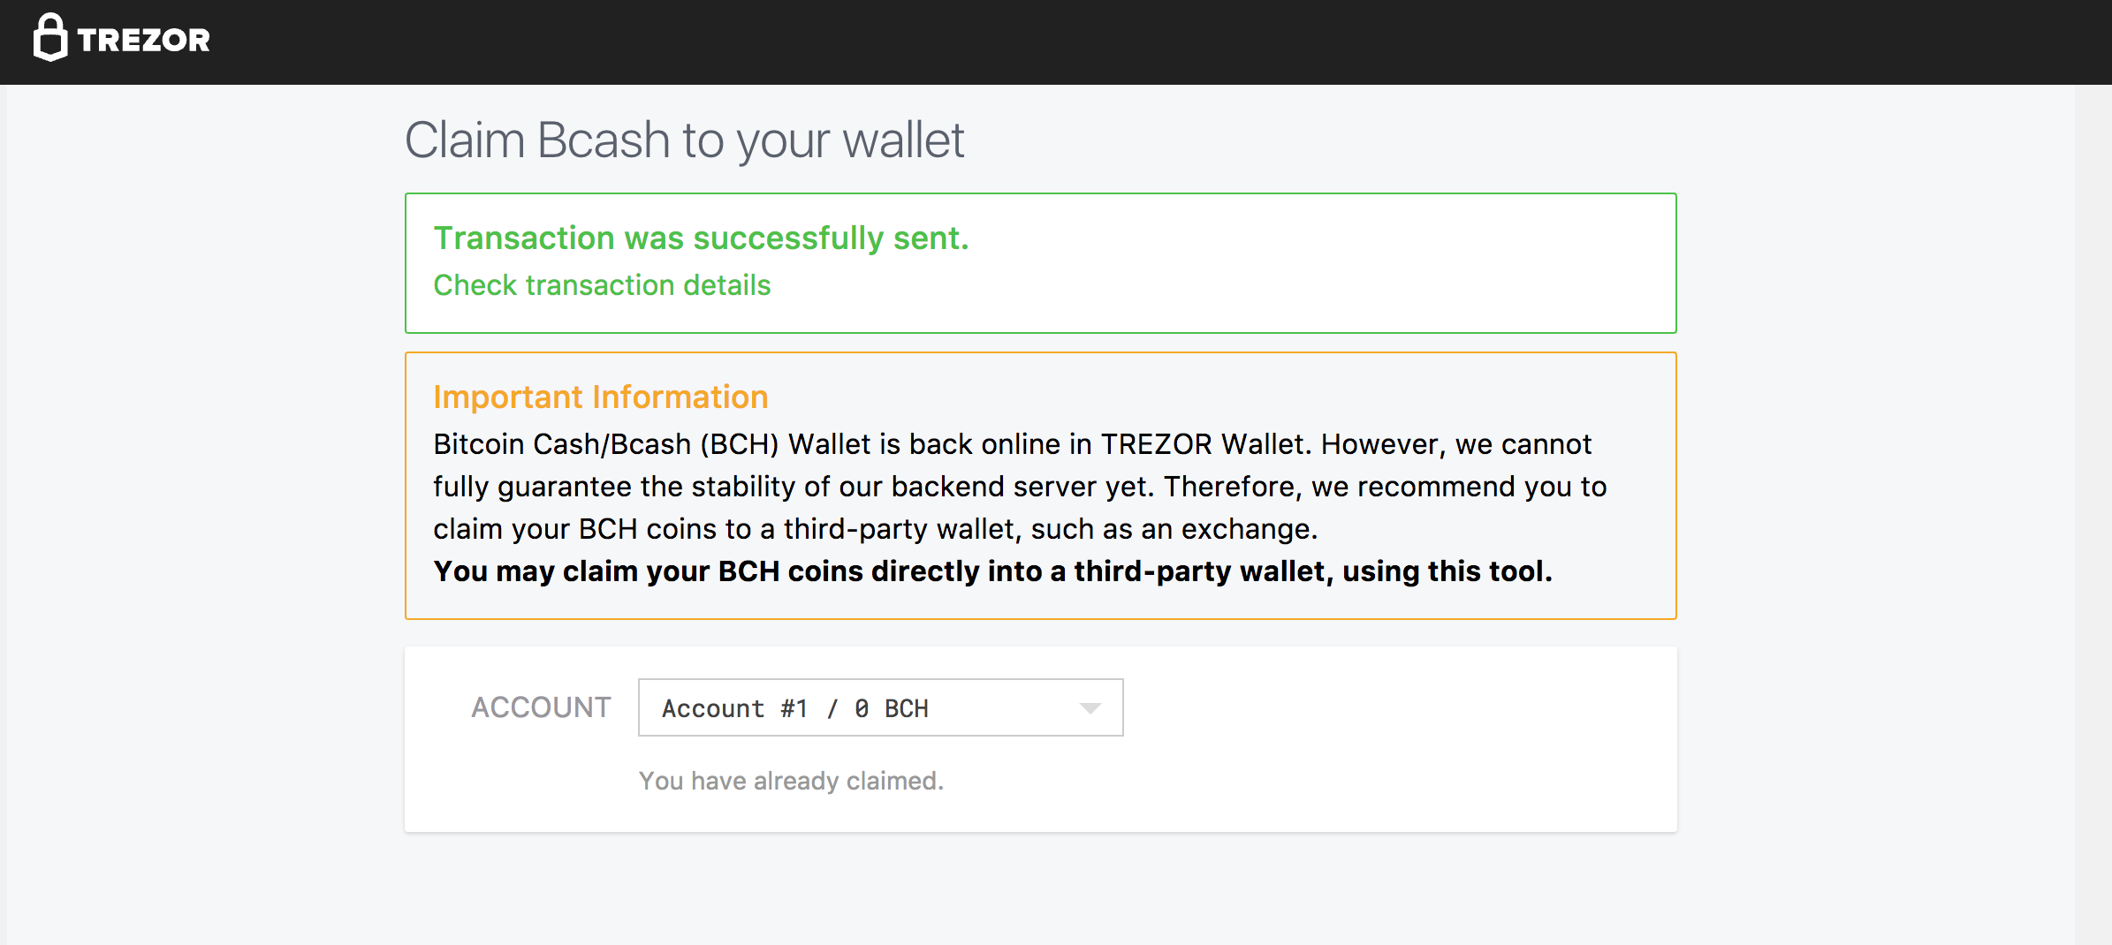2112x945 pixels.
Task: Click the 0 BCH balance in the selector
Action: [892, 708]
